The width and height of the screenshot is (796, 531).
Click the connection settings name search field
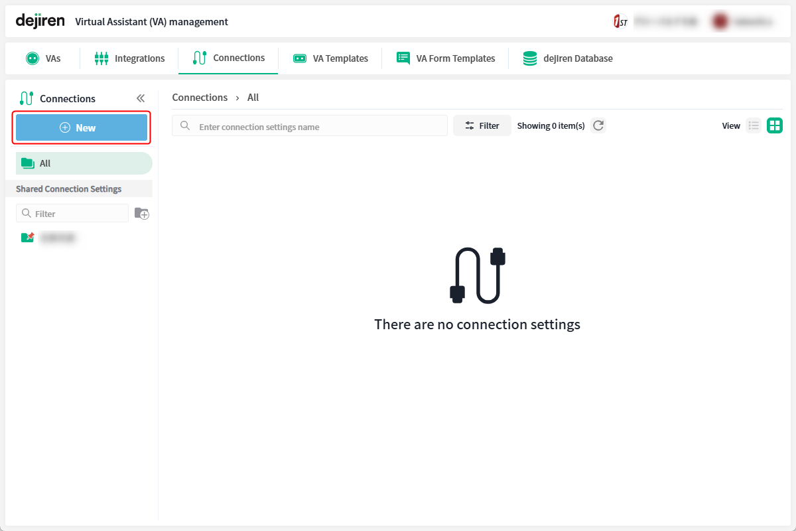click(x=310, y=126)
